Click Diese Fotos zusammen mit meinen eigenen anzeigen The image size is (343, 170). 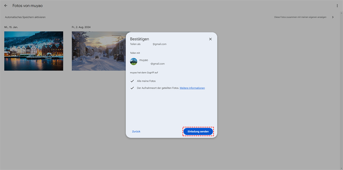(x=300, y=17)
